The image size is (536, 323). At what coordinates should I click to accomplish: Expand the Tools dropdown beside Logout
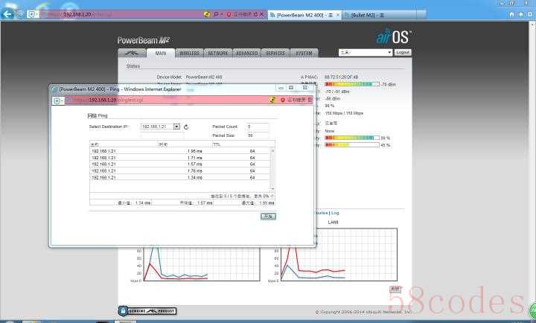[366, 52]
